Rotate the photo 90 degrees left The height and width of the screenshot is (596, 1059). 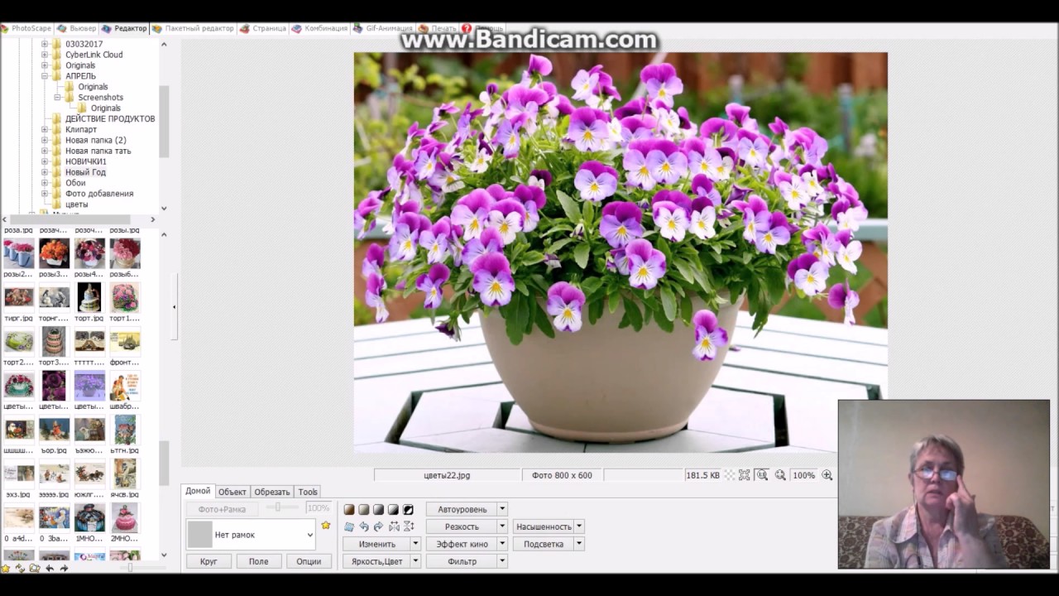(x=364, y=526)
